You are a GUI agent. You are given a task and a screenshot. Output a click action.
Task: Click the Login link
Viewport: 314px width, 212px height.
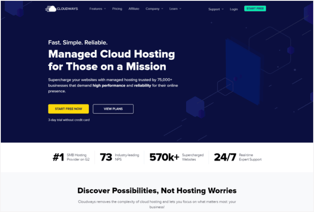pos(234,9)
